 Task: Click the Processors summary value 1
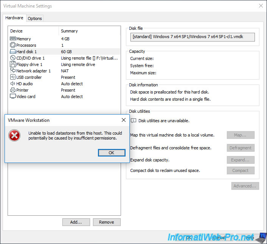tap(62, 45)
